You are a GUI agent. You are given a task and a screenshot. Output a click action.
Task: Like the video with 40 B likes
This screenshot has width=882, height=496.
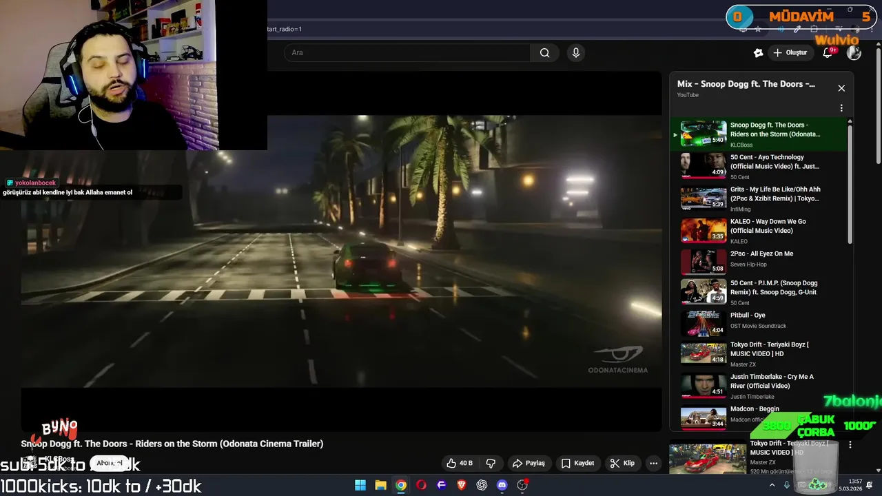pyautogui.click(x=459, y=463)
